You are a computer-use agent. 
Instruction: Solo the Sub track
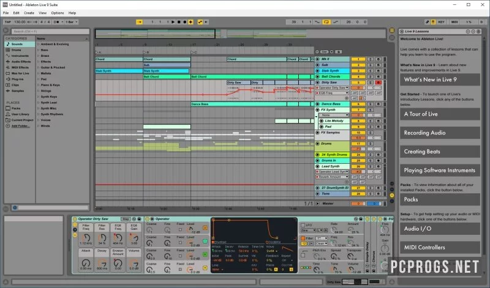pos(370,65)
